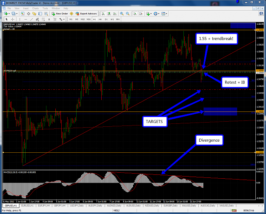Image resolution: width=266 pixels, height=214 pixels.
Task: Switch timeframe to M1
Action: pyautogui.click(x=71, y=19)
